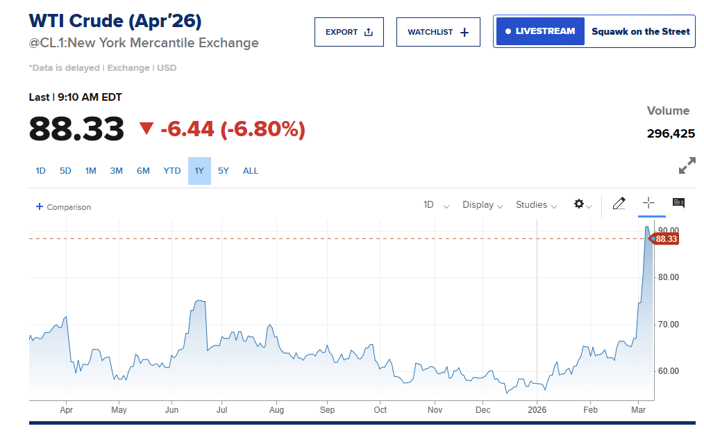Open the chart comments icon
The height and width of the screenshot is (433, 704).
tap(678, 203)
